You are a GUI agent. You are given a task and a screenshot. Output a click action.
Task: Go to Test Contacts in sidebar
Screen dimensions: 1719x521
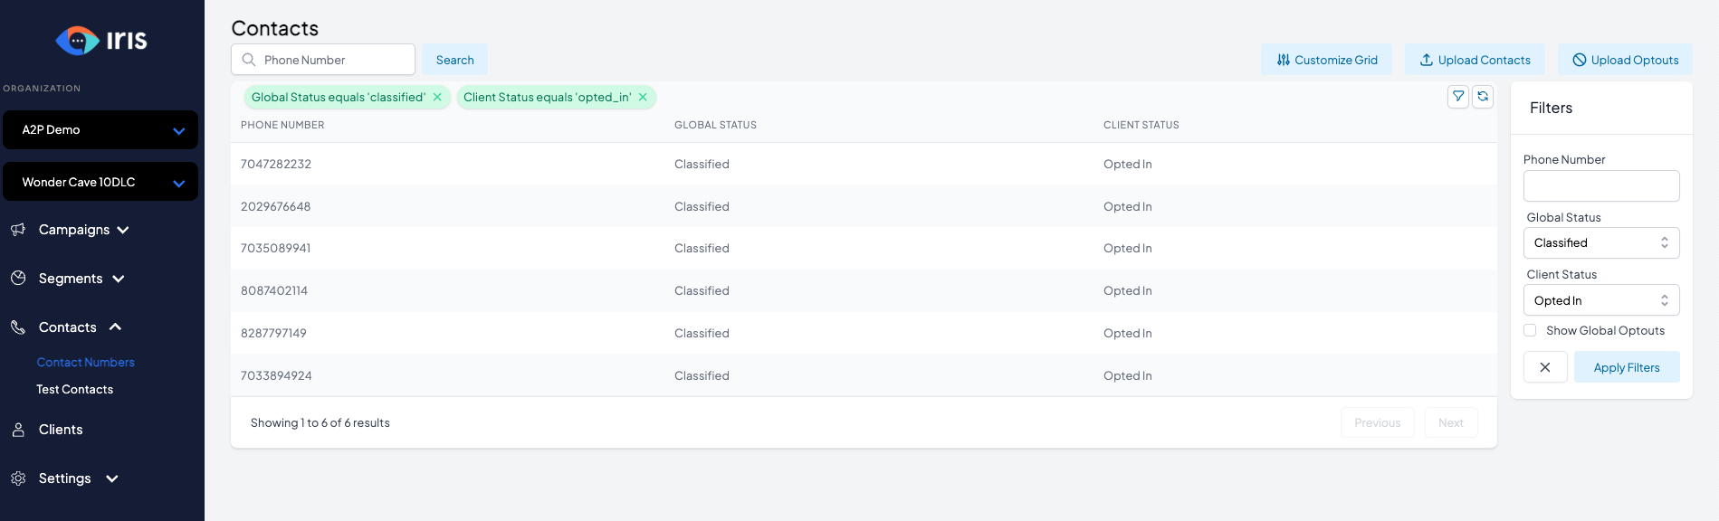pyautogui.click(x=74, y=390)
